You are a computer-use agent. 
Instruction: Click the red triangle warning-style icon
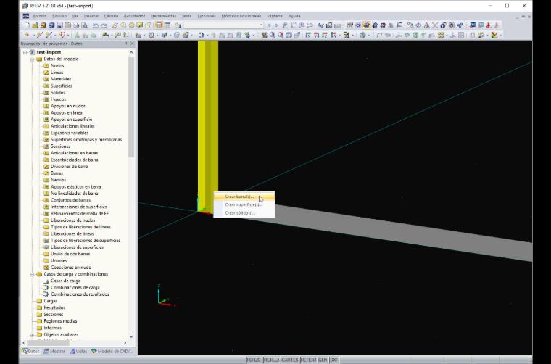[x=426, y=25]
